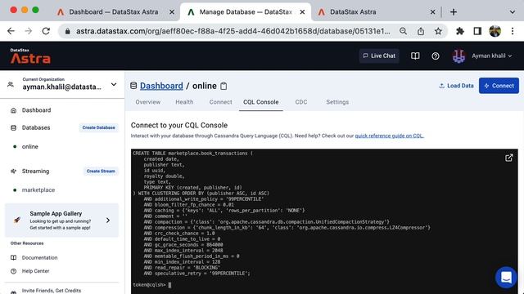Open the Chrome profile avatar

coord(495,31)
